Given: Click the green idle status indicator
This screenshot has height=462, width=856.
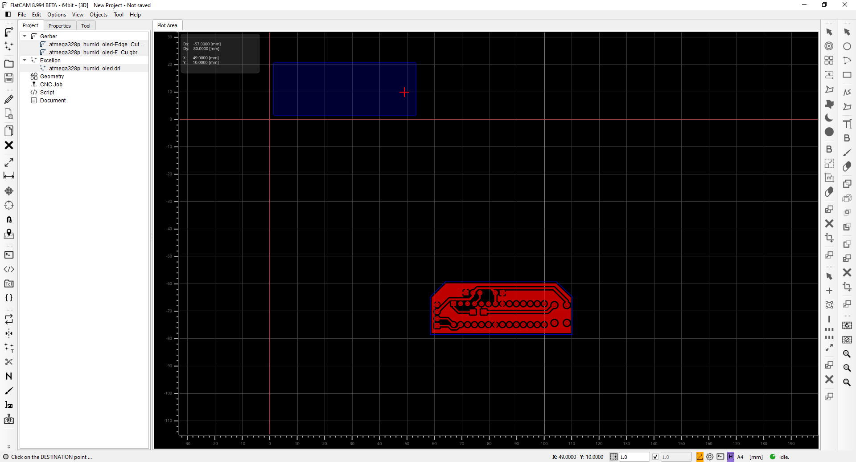Looking at the screenshot, I should [773, 457].
